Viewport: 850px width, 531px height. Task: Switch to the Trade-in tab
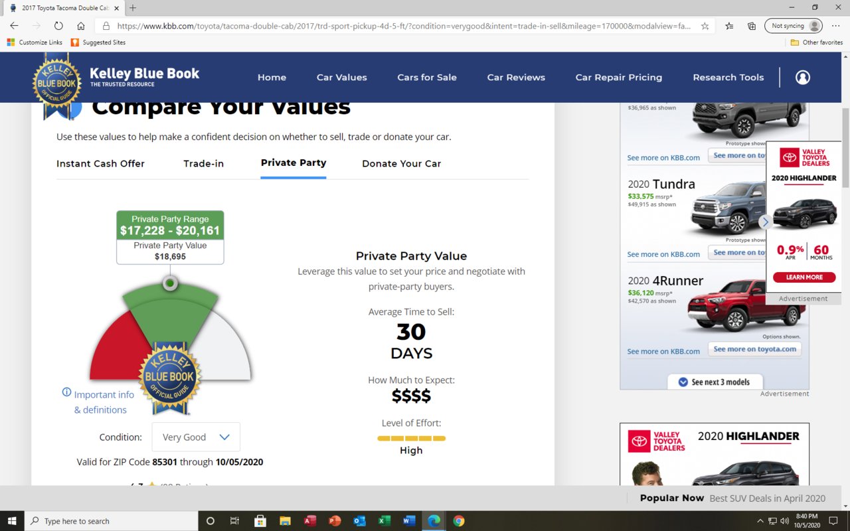coord(203,163)
